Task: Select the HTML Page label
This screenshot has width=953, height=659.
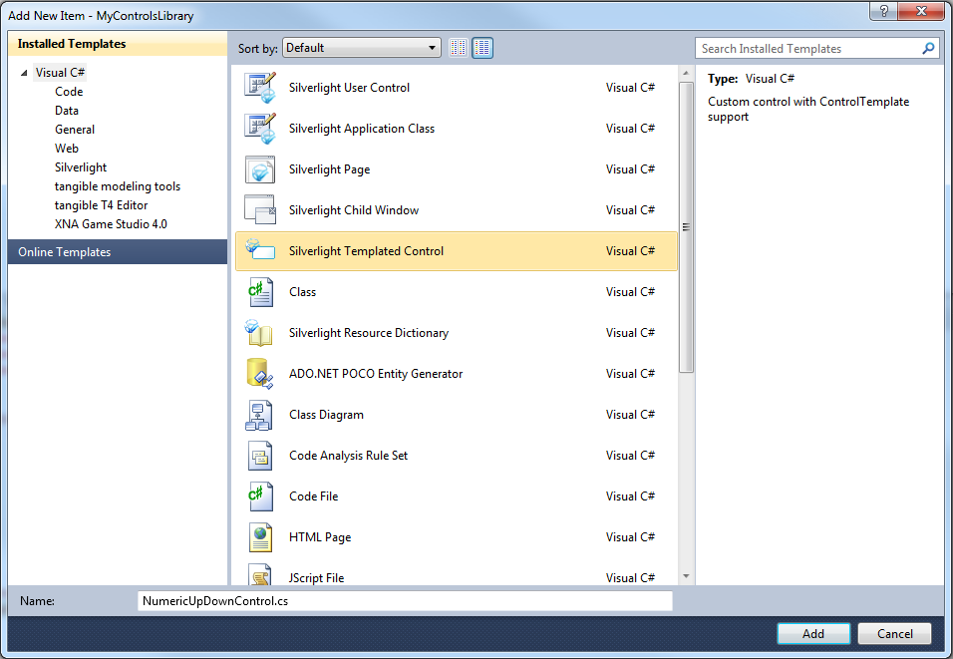Action: pyautogui.click(x=320, y=536)
